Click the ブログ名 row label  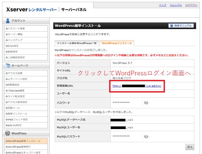pyautogui.click(x=62, y=78)
